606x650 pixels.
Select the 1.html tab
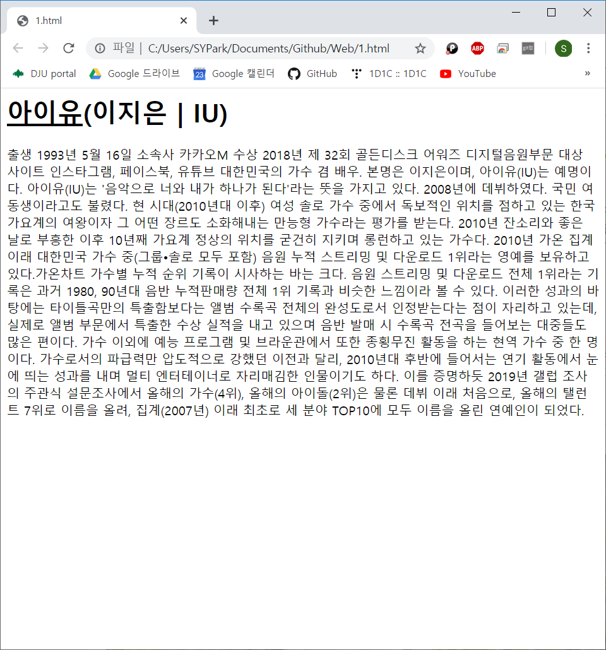(102, 21)
